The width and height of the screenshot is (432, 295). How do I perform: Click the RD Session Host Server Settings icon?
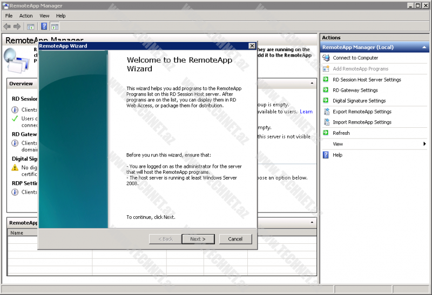pos(326,79)
